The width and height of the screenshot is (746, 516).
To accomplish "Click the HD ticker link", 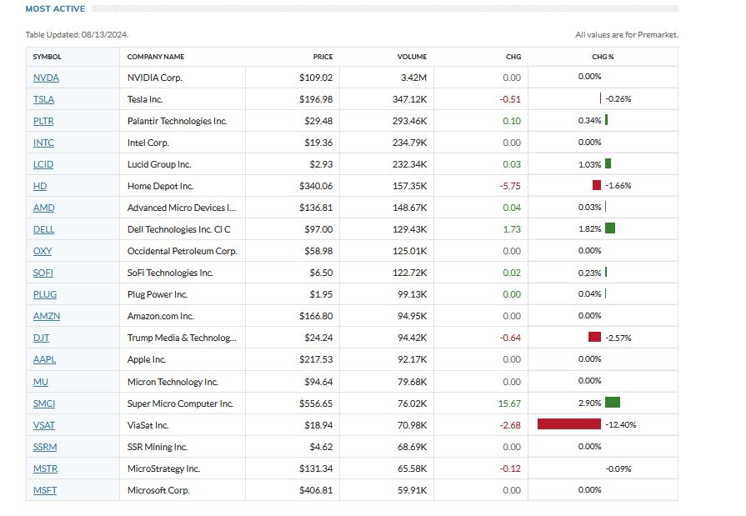I will click(x=40, y=186).
